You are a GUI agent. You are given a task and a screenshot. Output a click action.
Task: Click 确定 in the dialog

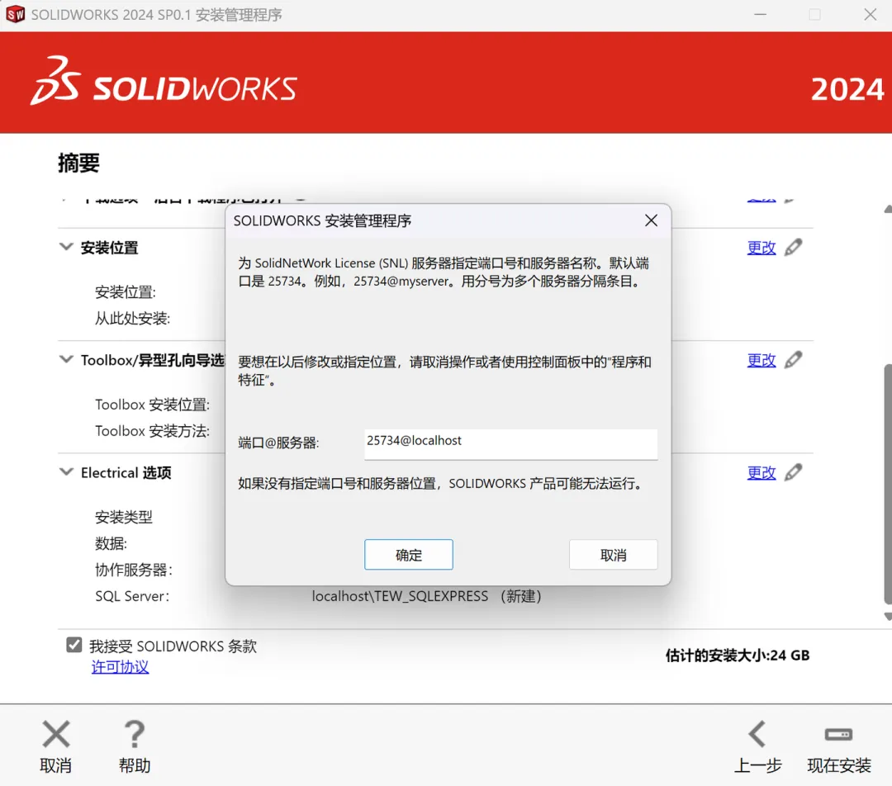[409, 555]
